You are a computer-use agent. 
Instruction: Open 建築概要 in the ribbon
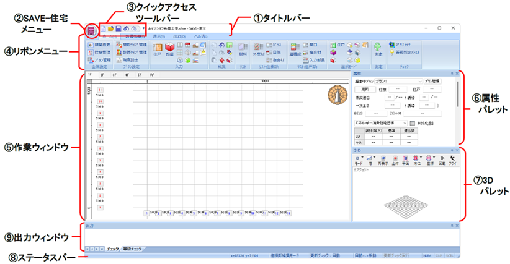[99, 45]
